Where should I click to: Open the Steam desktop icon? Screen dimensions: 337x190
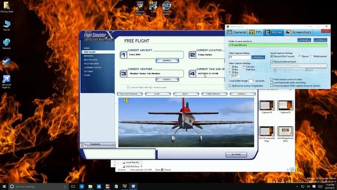(6, 62)
